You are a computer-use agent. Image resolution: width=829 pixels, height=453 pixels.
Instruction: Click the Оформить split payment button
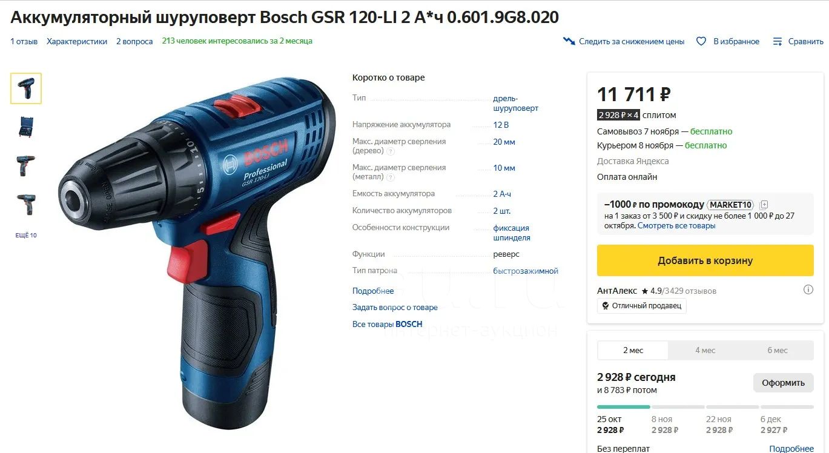click(783, 383)
